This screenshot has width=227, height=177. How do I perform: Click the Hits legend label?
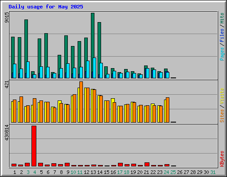click(x=222, y=18)
